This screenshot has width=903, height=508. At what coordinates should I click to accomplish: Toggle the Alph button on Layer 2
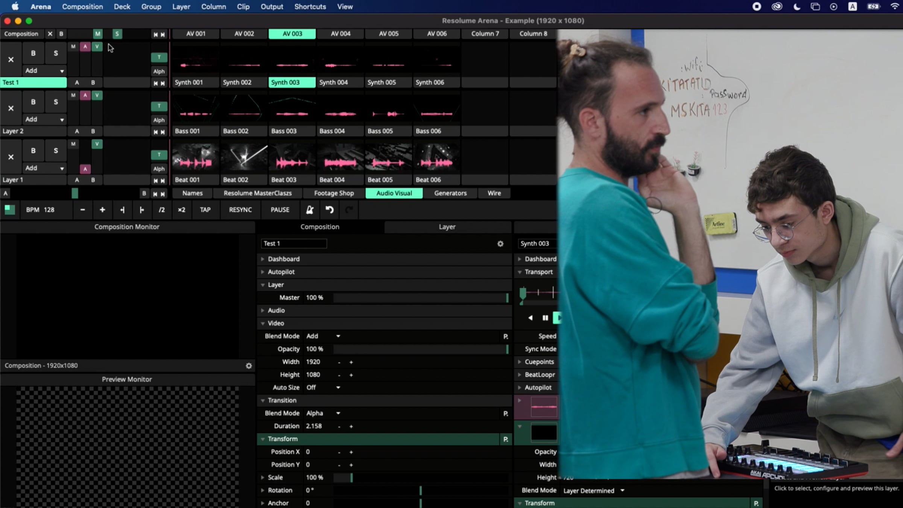point(159,120)
